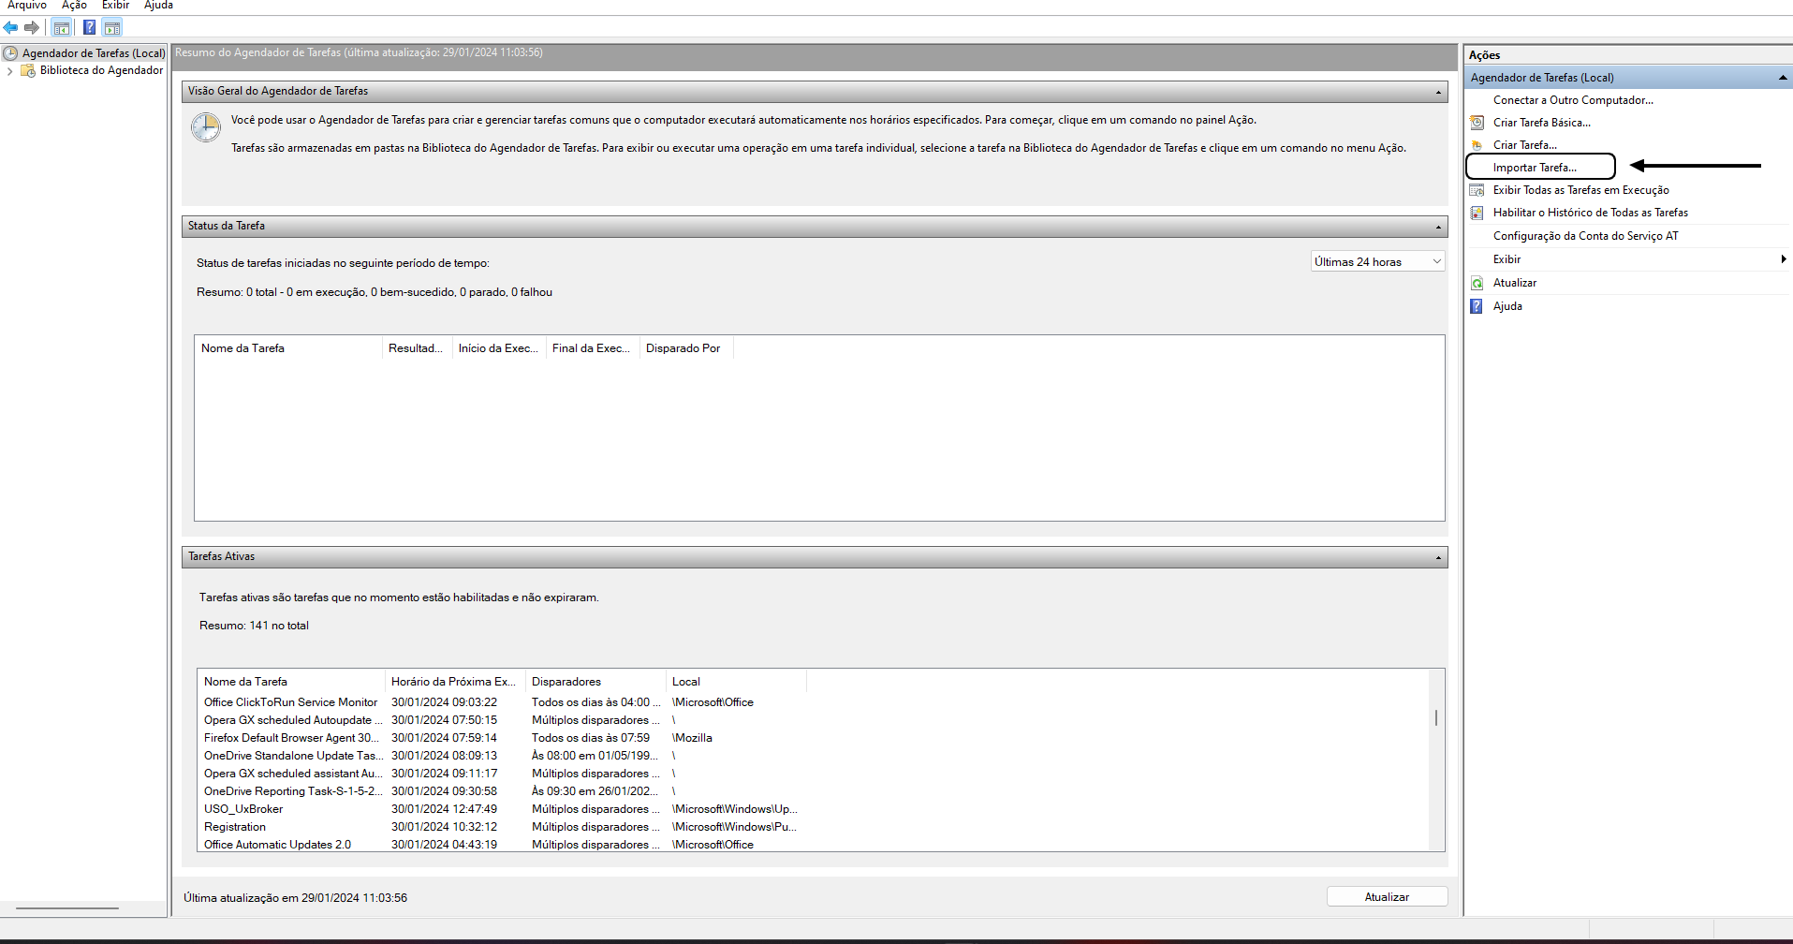Click the Habilitar o Histórico icon
This screenshot has width=1793, height=944.
tap(1477, 213)
